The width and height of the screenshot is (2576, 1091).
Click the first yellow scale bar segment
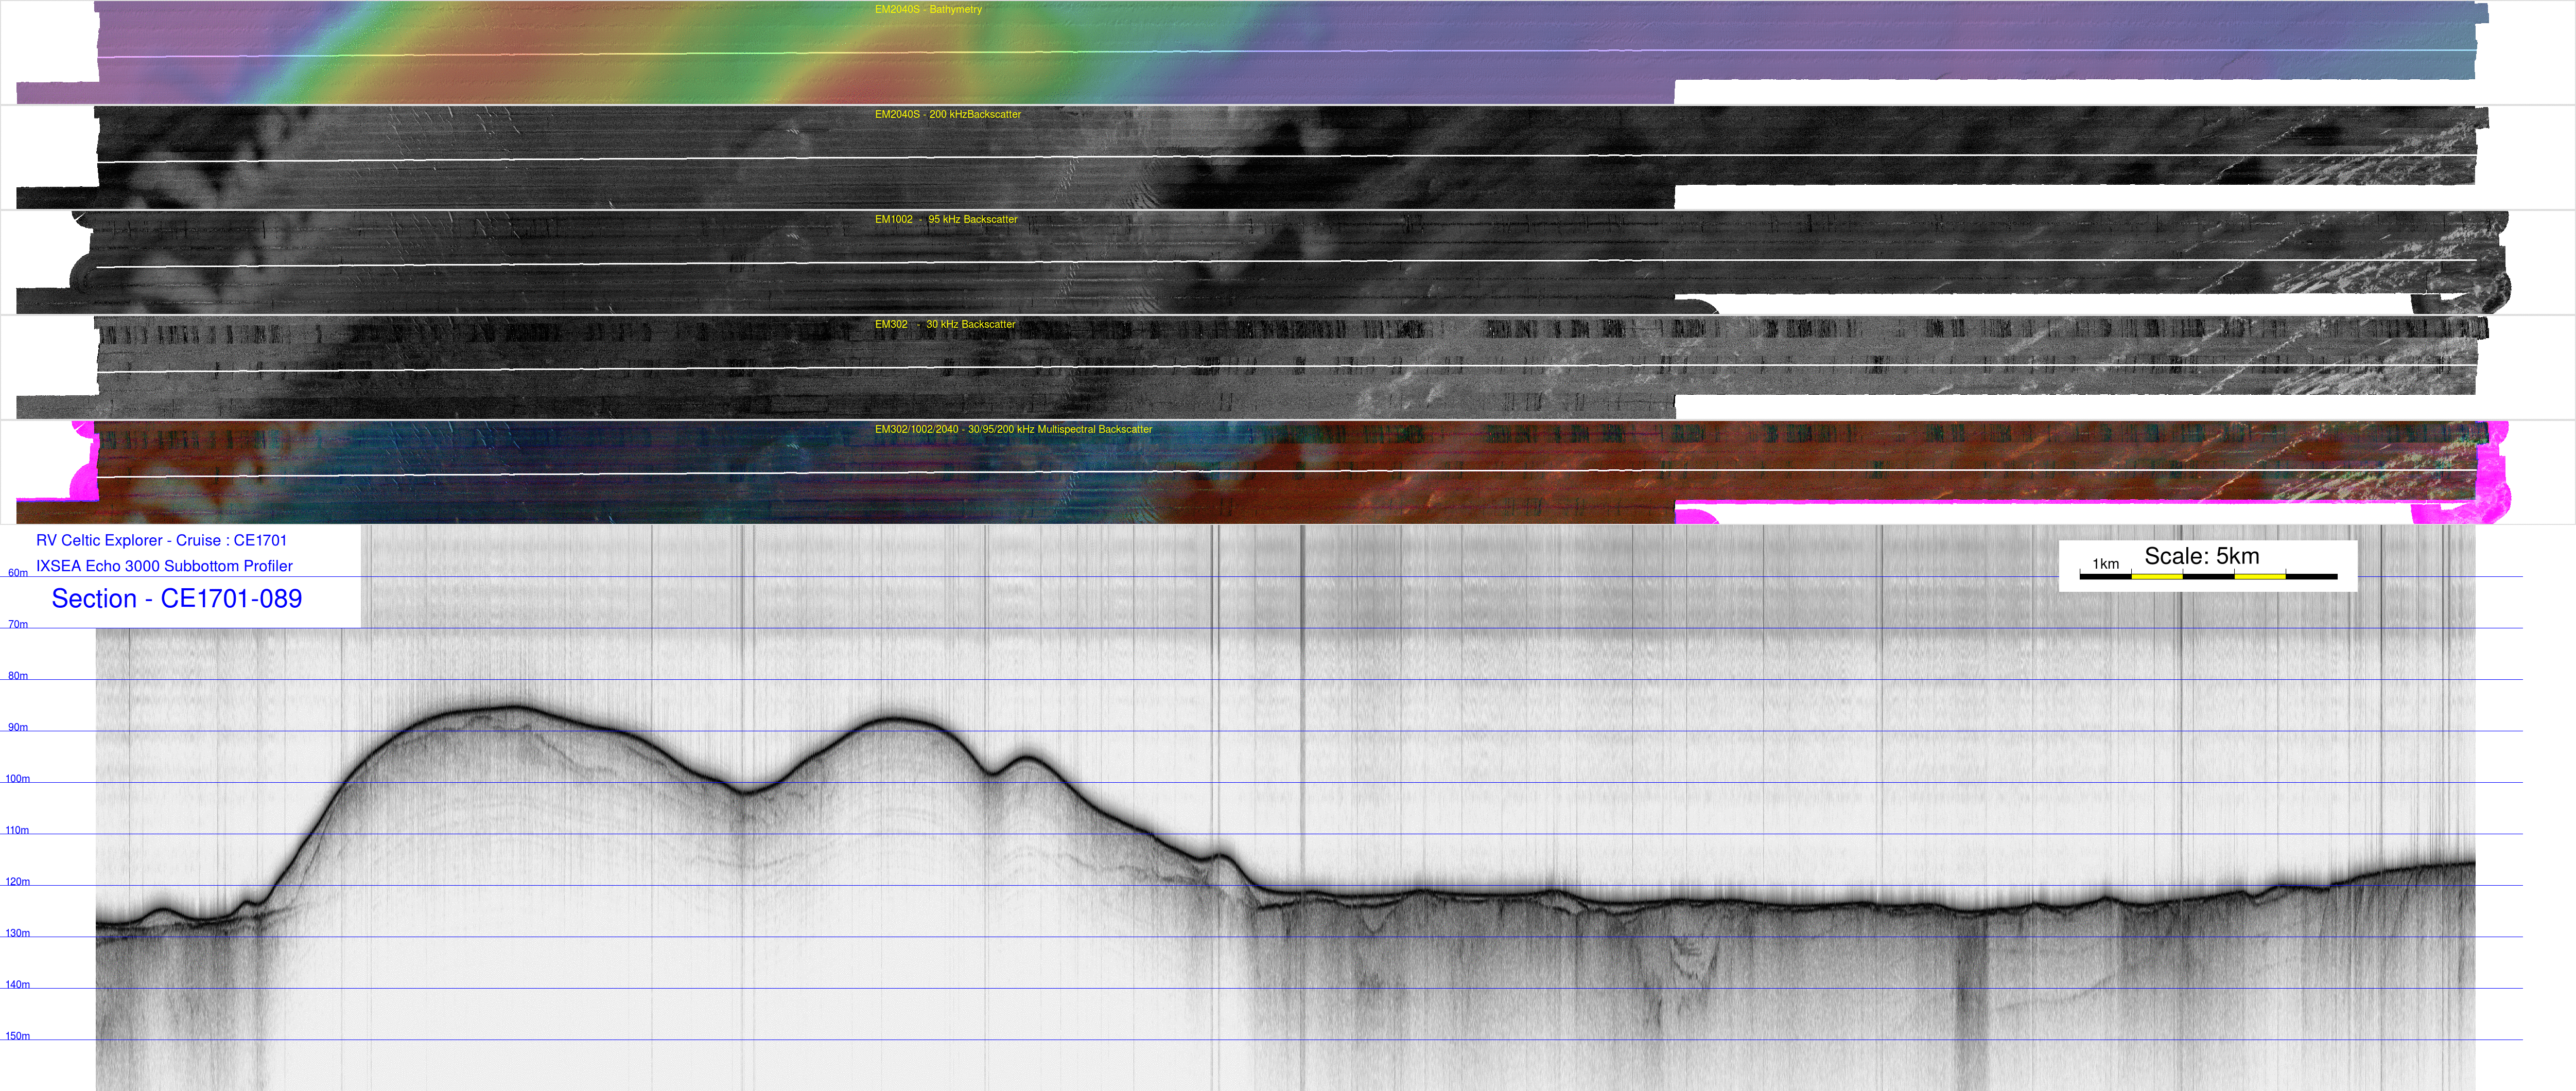(x=2156, y=577)
